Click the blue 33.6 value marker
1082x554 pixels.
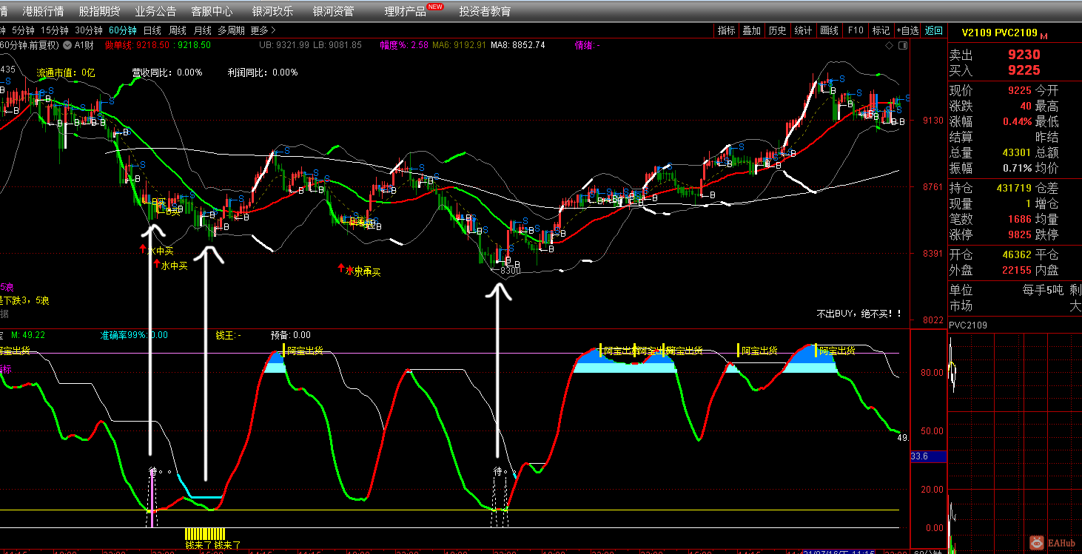(x=929, y=456)
